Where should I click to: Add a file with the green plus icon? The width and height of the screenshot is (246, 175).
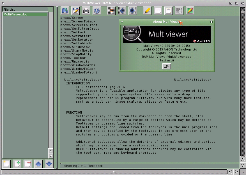coord(17,164)
